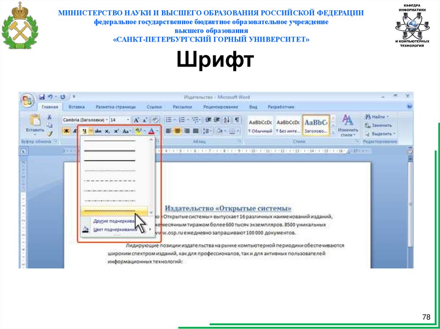Apply yellow text highlight color
This screenshot has width=440, height=329.
[138, 131]
